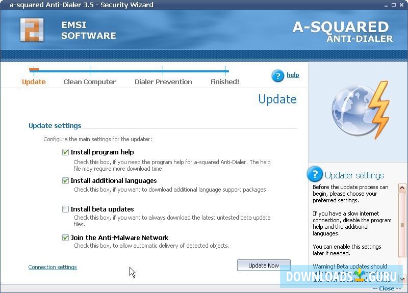
Task: Click the blue question mark help icon
Action: click(x=277, y=76)
